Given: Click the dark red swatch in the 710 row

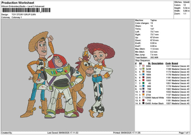Looking at the screenshot, I should click(143, 100).
